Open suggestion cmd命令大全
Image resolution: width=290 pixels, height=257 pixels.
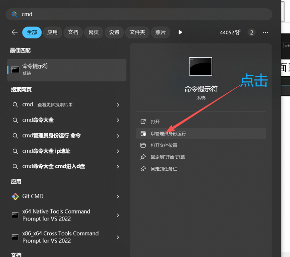(x=38, y=120)
